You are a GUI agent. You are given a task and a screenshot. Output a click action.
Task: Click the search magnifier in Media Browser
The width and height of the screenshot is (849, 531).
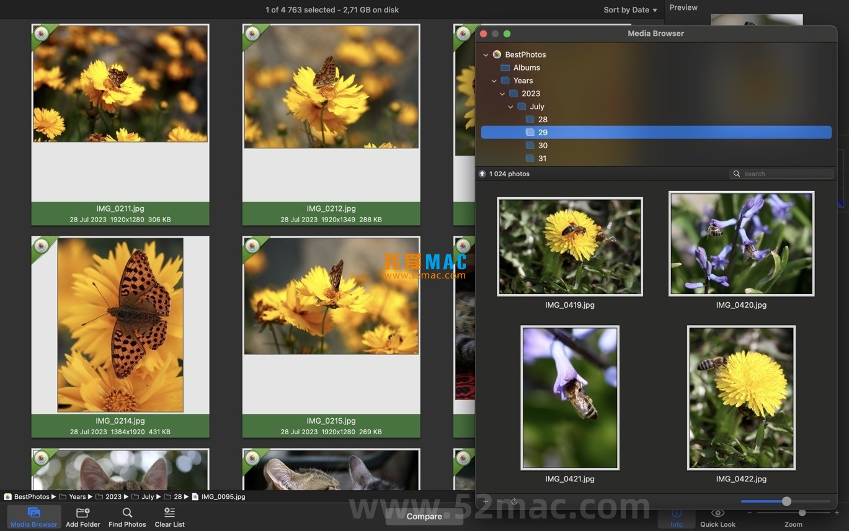(736, 174)
